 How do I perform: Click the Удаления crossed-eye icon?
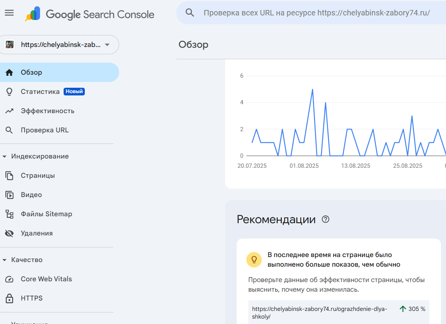coord(9,233)
